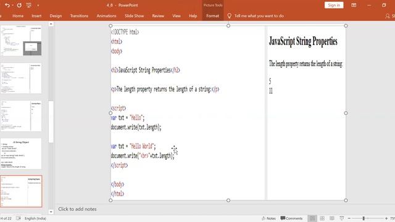
Task: Open the Insert ribbon tab
Action: (36, 15)
